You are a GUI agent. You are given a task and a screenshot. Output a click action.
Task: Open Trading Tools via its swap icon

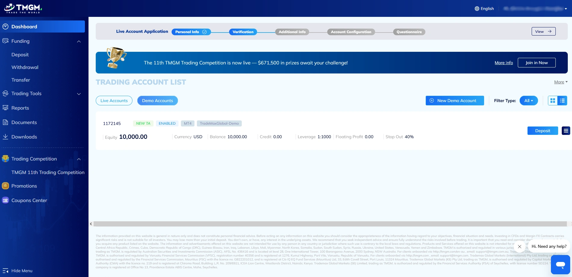(5, 94)
